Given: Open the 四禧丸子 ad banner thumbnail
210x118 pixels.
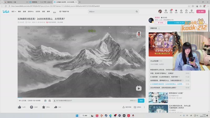Looking at the screenshot, I should pyautogui.click(x=161, y=44).
